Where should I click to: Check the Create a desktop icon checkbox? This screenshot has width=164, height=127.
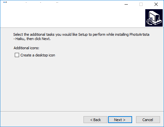click(x=17, y=55)
